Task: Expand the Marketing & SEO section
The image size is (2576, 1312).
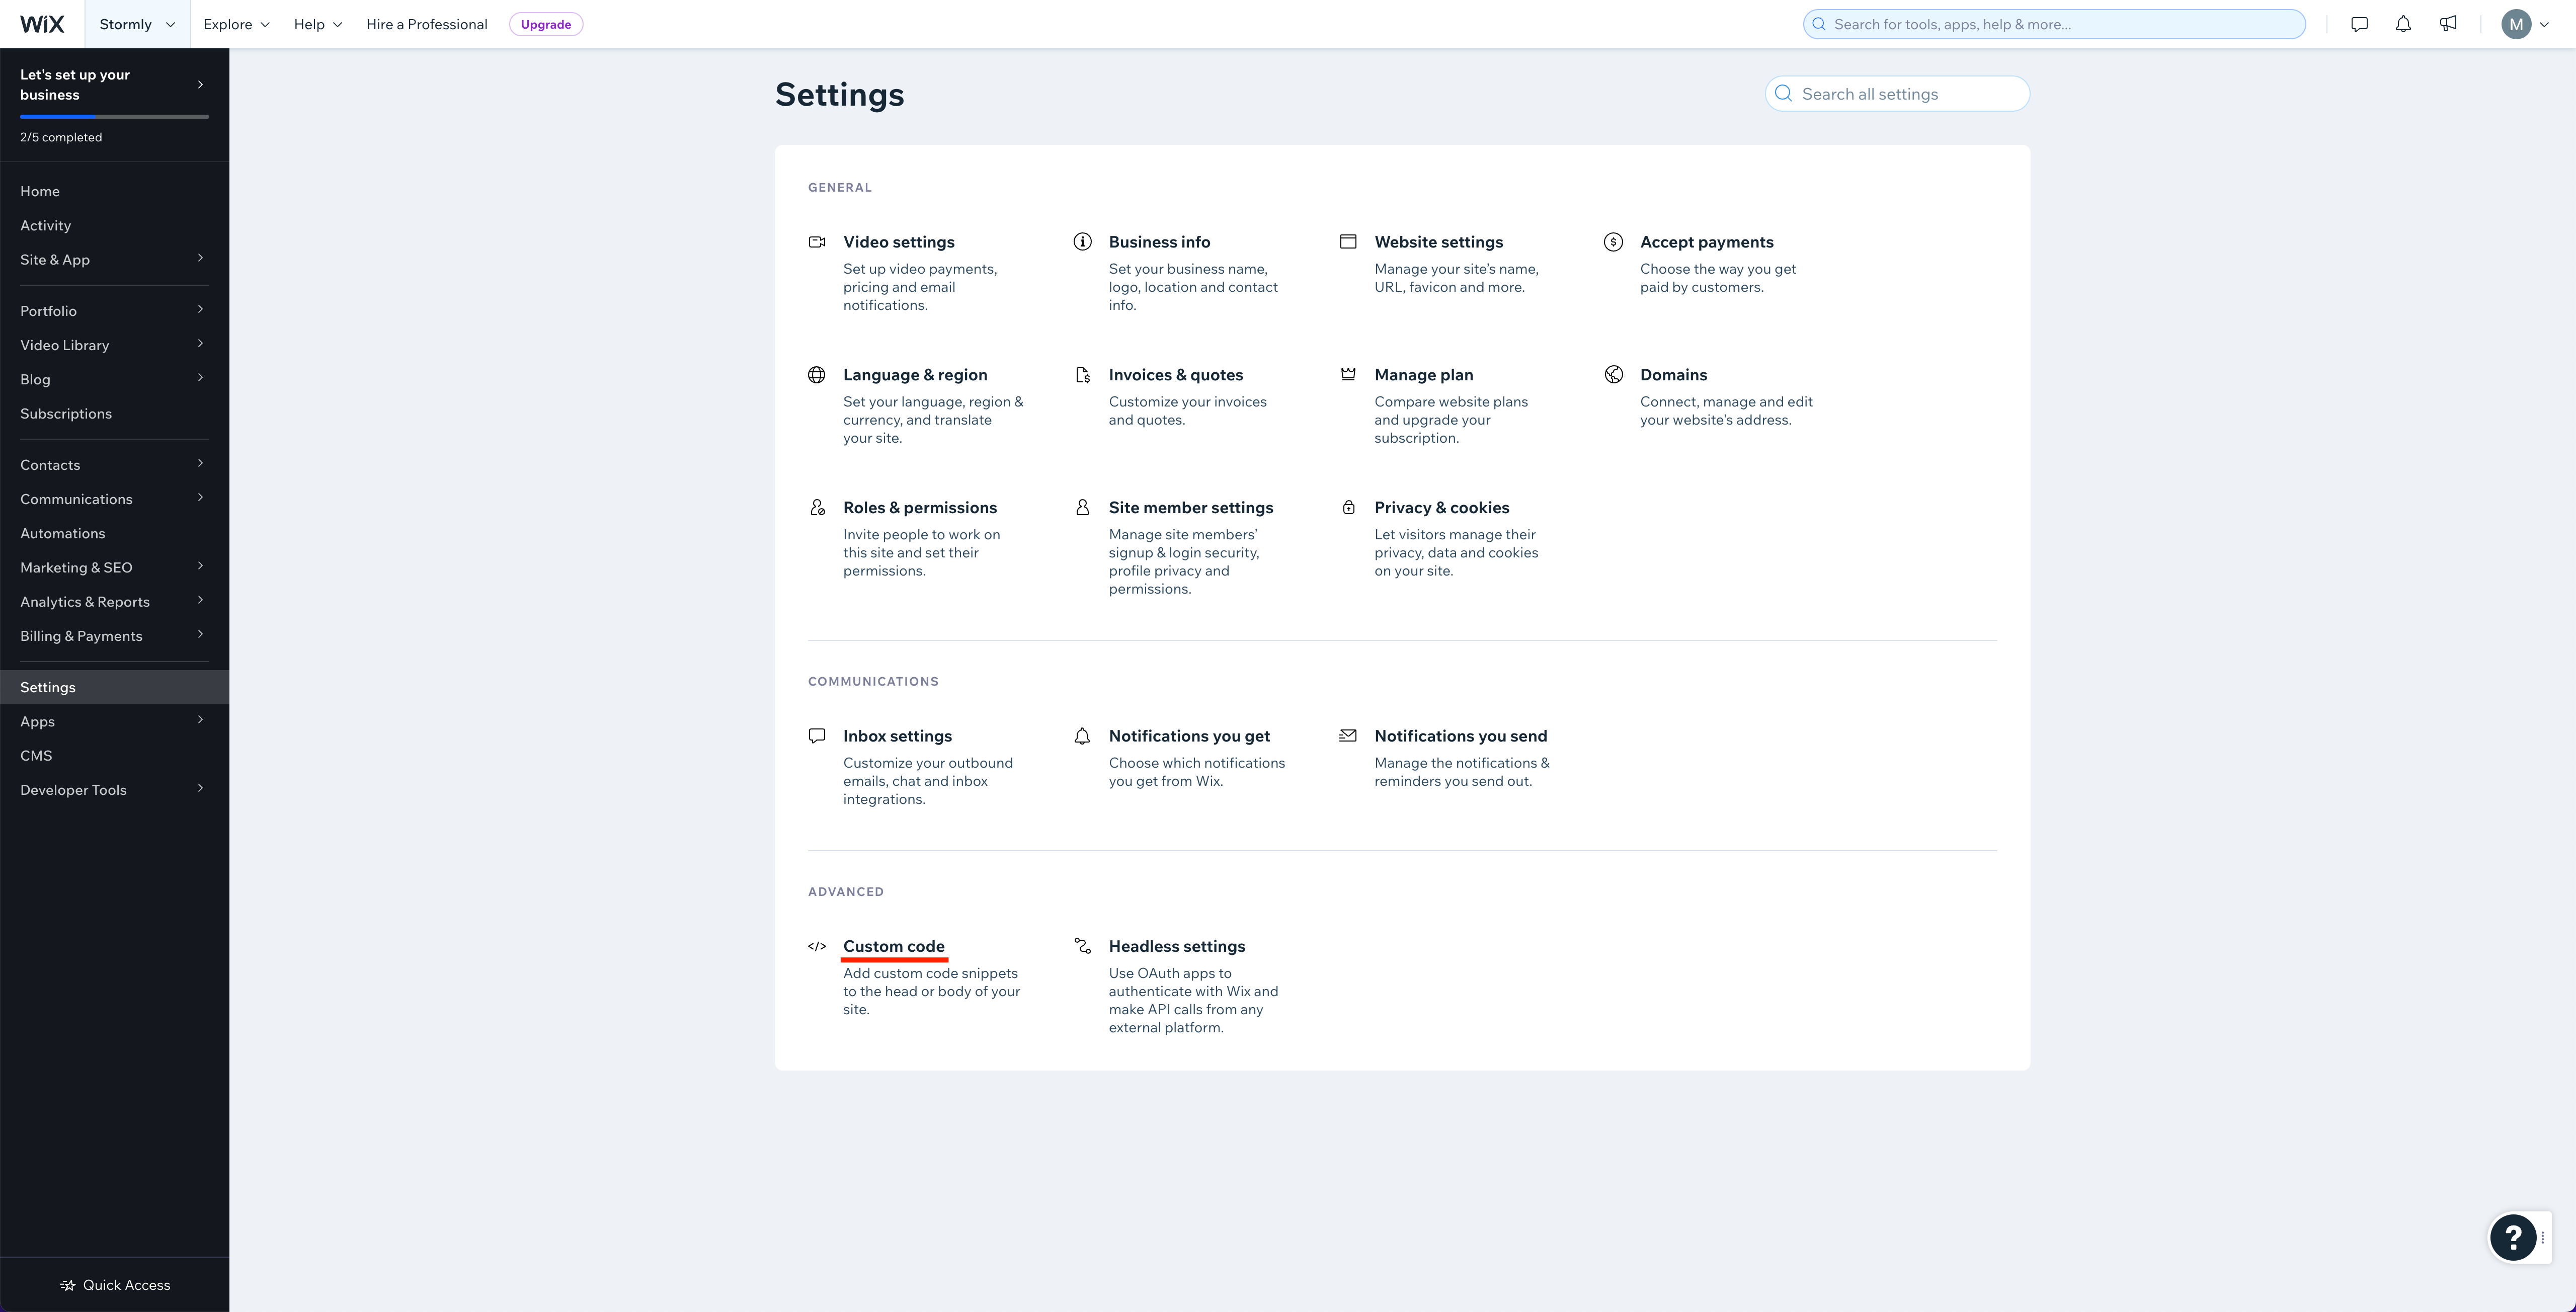Action: [114, 567]
